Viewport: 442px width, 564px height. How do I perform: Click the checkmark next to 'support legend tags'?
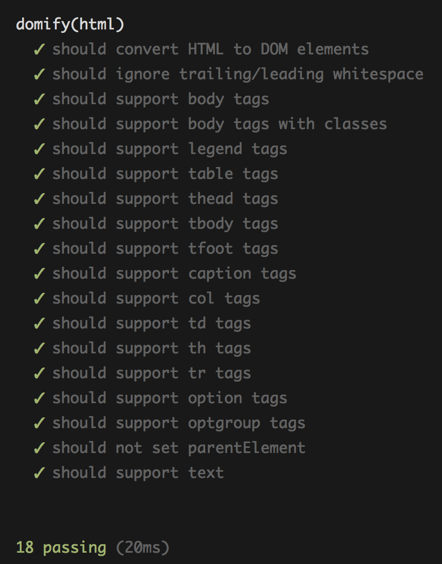(x=39, y=148)
